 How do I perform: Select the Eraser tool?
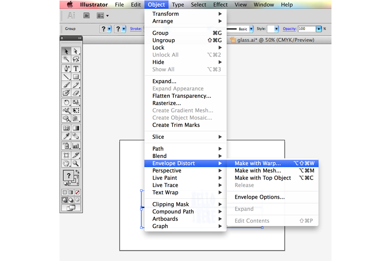pyautogui.click(x=76, y=93)
